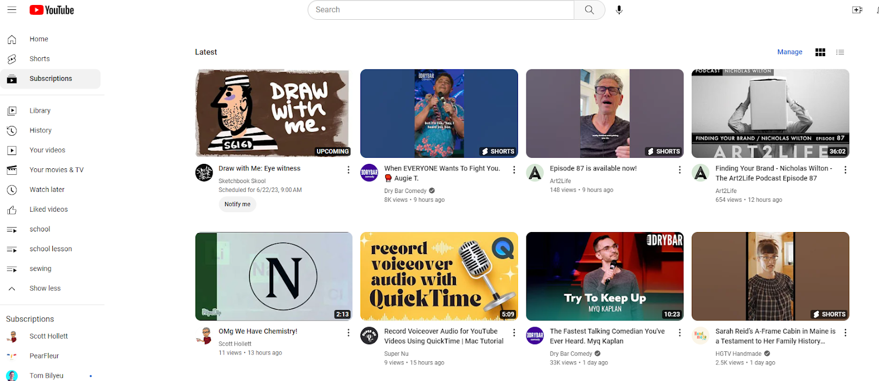Open QuickTime voiceover tutorial thumbnail
879x381 pixels.
pyautogui.click(x=439, y=276)
